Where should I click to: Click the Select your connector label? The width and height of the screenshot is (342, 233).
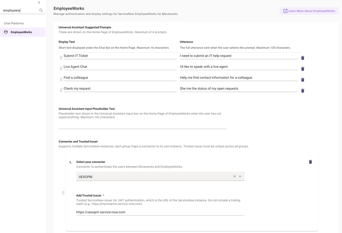coord(90,162)
